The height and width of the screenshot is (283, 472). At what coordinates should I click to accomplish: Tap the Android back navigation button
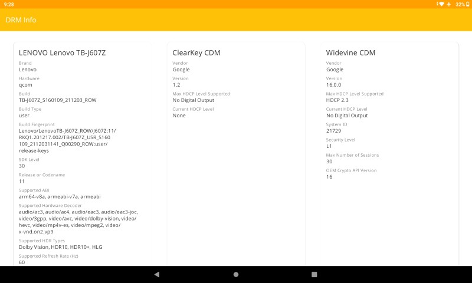click(x=157, y=274)
